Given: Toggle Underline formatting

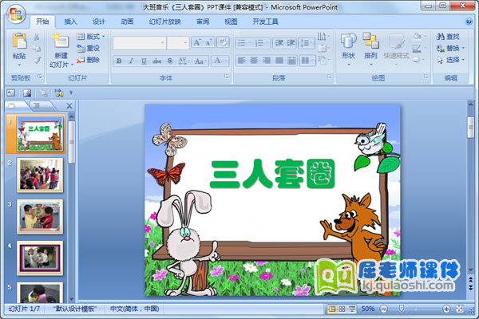Looking at the screenshot, I should (144, 61).
